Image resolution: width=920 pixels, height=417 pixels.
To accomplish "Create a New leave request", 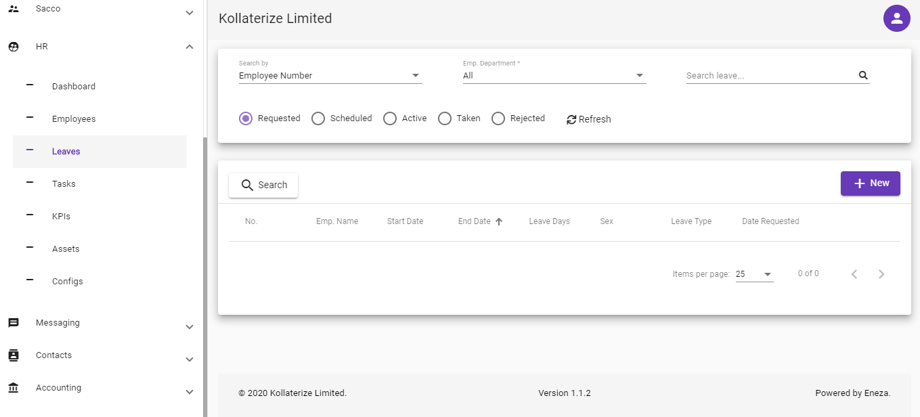I will coord(871,183).
